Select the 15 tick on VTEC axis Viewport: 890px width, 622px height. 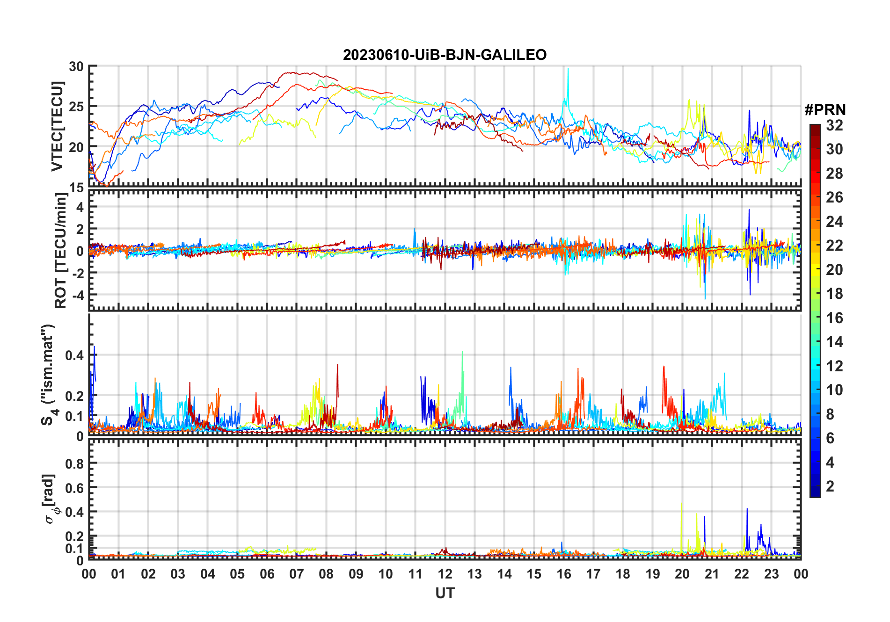[x=77, y=188]
